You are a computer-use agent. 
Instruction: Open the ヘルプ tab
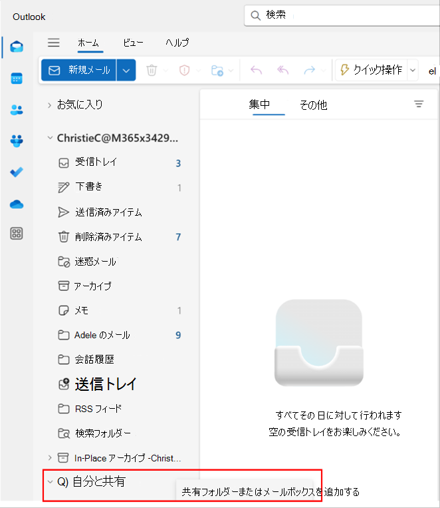[x=177, y=43]
